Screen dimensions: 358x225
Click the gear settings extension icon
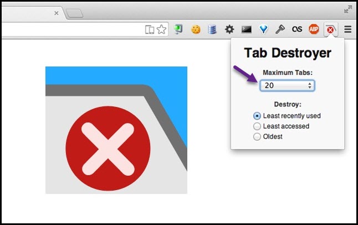[x=229, y=29]
